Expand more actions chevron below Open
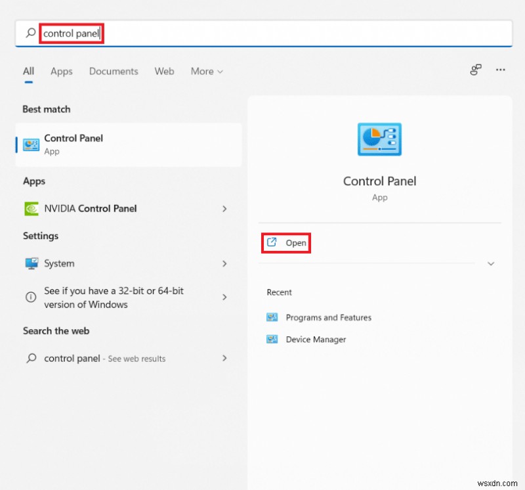 (491, 263)
